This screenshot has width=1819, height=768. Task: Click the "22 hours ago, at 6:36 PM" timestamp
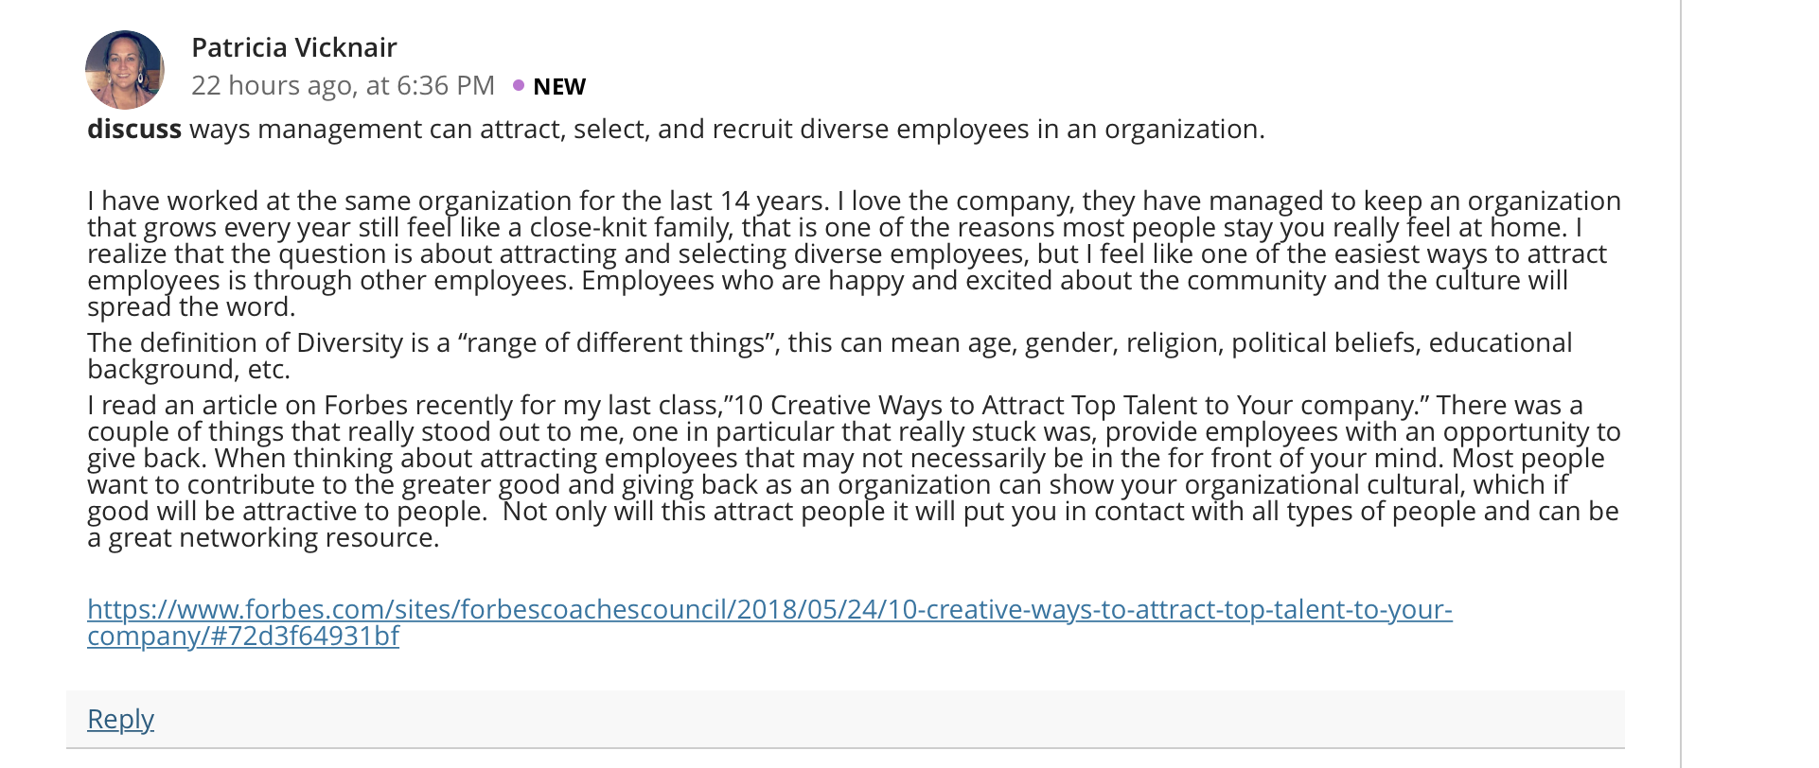click(343, 86)
